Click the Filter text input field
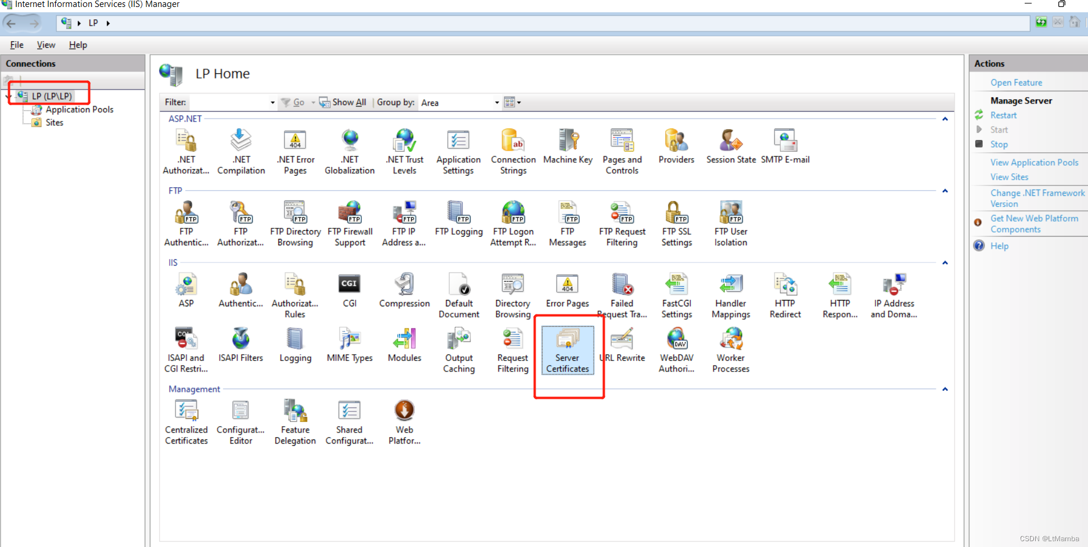This screenshot has width=1088, height=547. (x=229, y=102)
